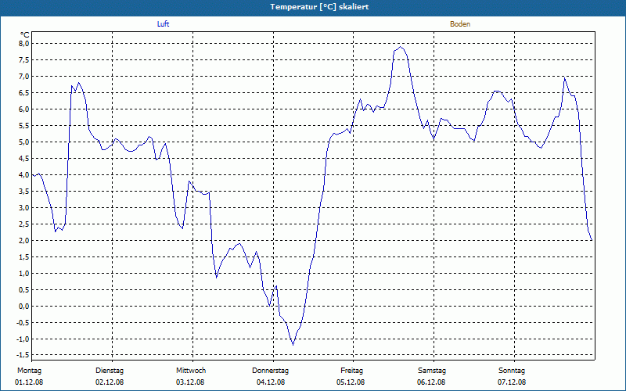The image size is (626, 391).
Task: Click the "Mittwoch" day label
Action: [x=191, y=371]
